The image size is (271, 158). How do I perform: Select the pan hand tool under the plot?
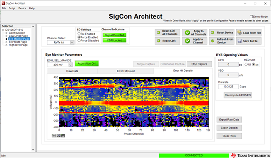[x=63, y=136]
